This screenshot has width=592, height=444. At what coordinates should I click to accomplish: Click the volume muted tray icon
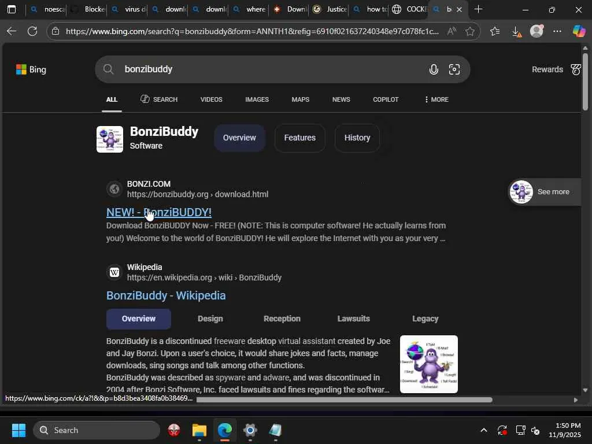point(535,430)
